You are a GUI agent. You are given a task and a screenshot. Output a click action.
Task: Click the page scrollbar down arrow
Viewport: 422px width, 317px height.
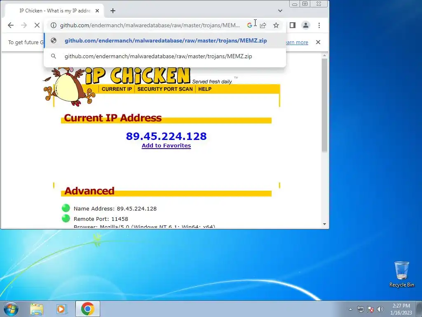pos(325,224)
